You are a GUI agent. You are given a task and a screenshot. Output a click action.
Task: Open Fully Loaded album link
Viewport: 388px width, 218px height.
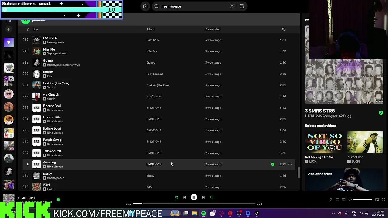155,74
